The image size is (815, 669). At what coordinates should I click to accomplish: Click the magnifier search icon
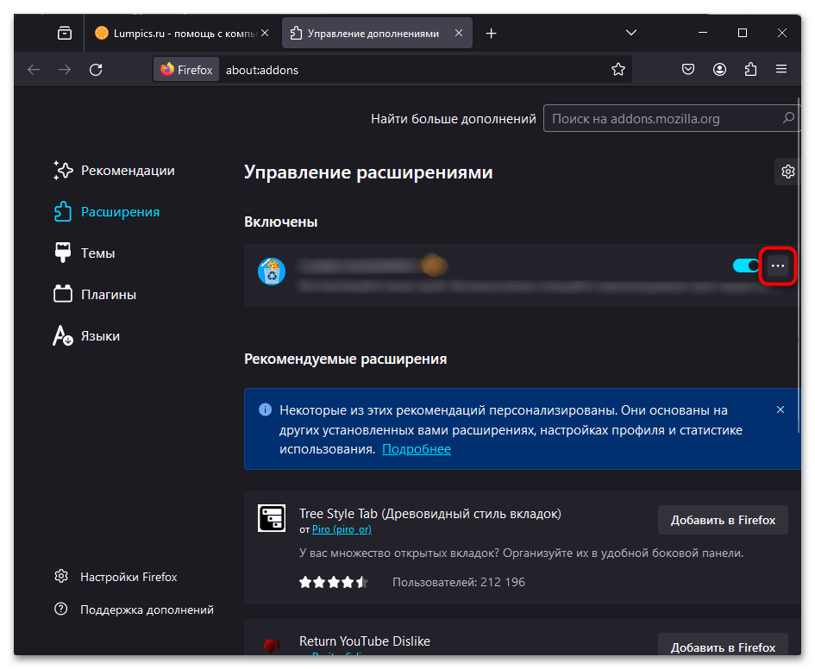[788, 118]
